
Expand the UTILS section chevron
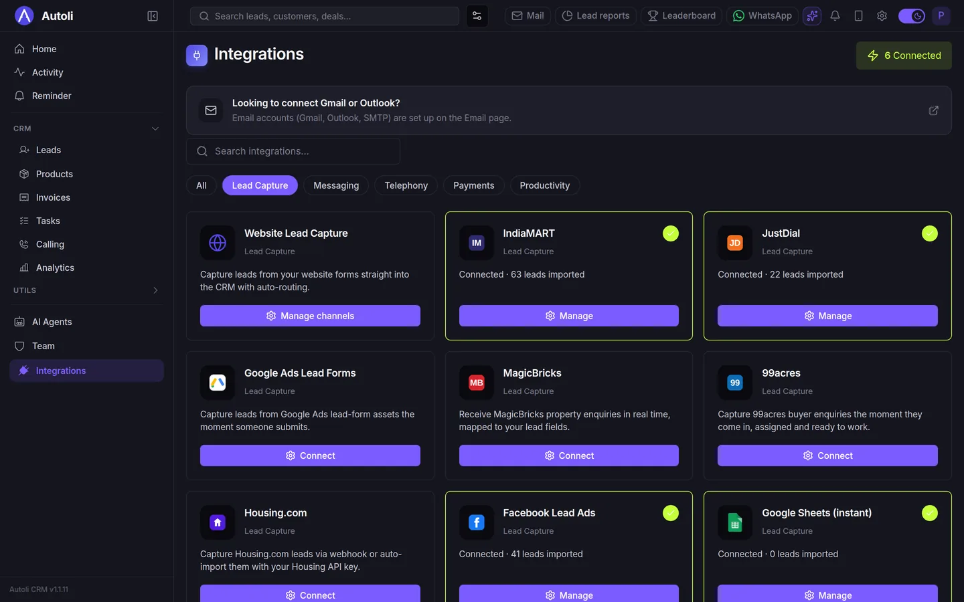155,290
